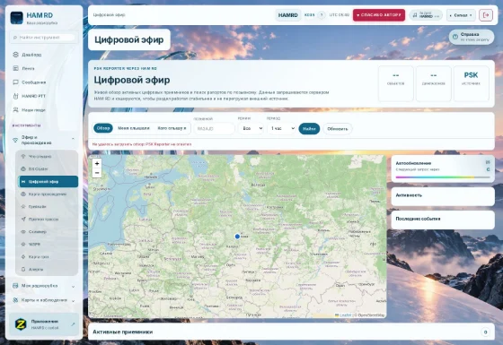Switch to the Кого слышу я tab

tap(172, 128)
